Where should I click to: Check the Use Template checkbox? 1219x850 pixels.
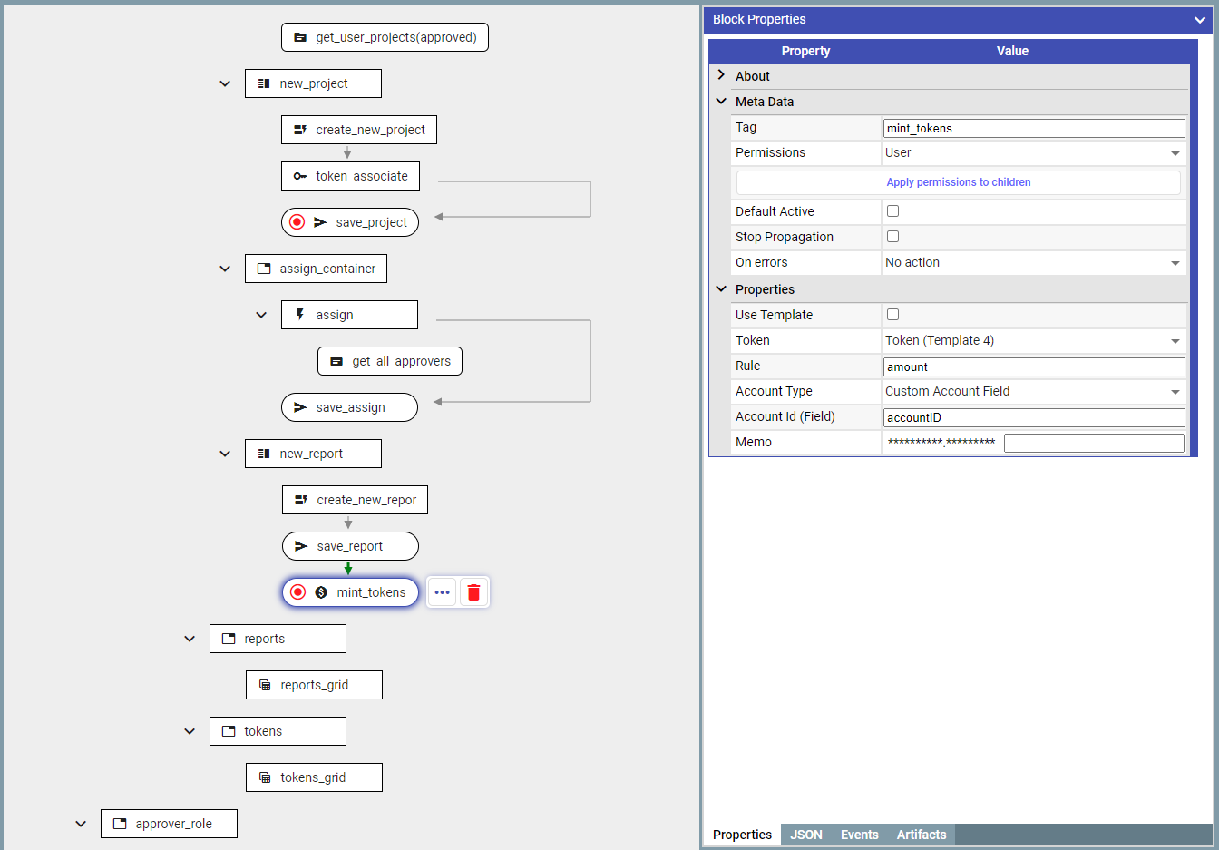[x=892, y=315]
